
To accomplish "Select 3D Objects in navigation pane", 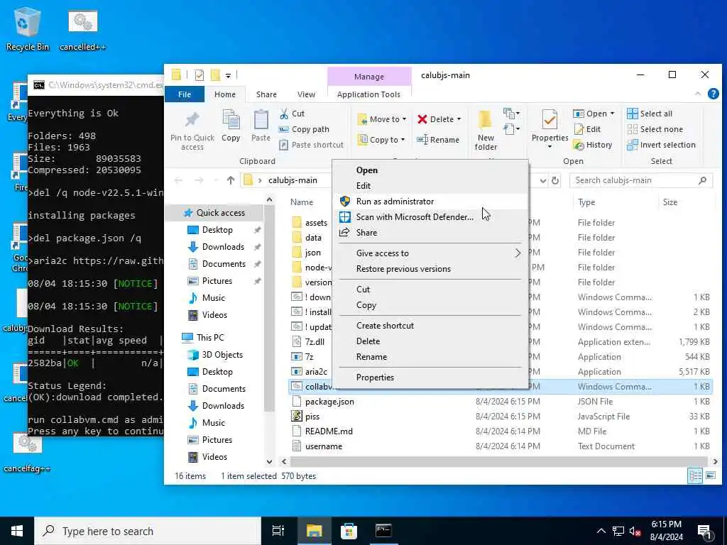I will [x=222, y=355].
